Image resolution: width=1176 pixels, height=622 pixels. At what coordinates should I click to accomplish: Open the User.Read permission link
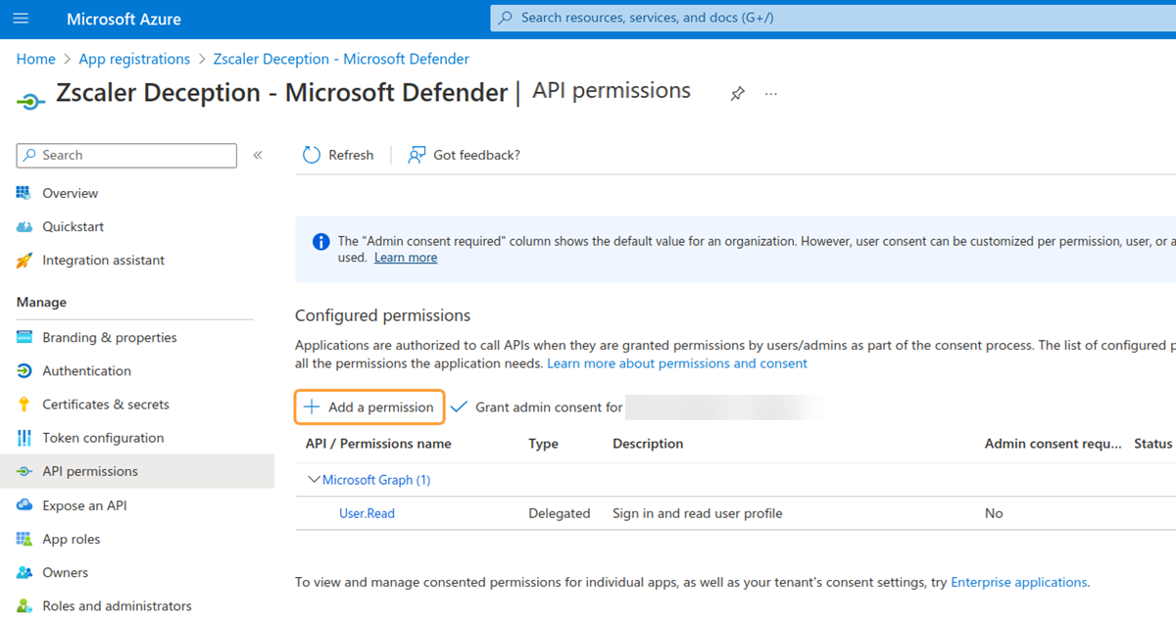(367, 513)
